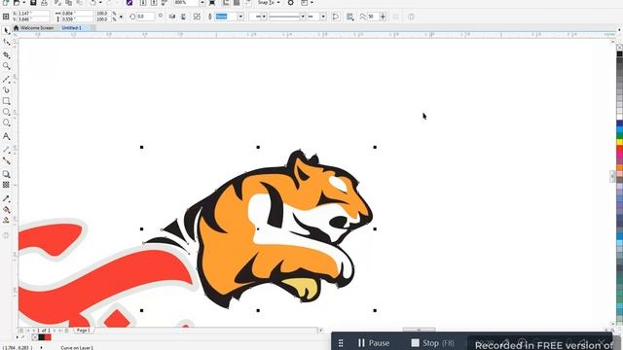Click the Undo arrow icon
Viewport: 623px width, 350px height.
(x=93, y=3)
